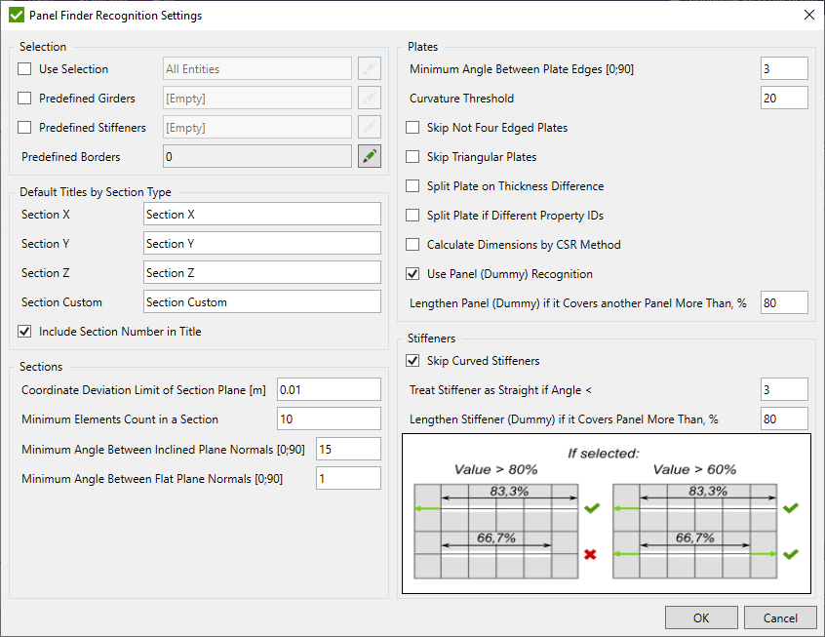
Task: Click the pencil icon beside Use Selection
Action: point(369,68)
